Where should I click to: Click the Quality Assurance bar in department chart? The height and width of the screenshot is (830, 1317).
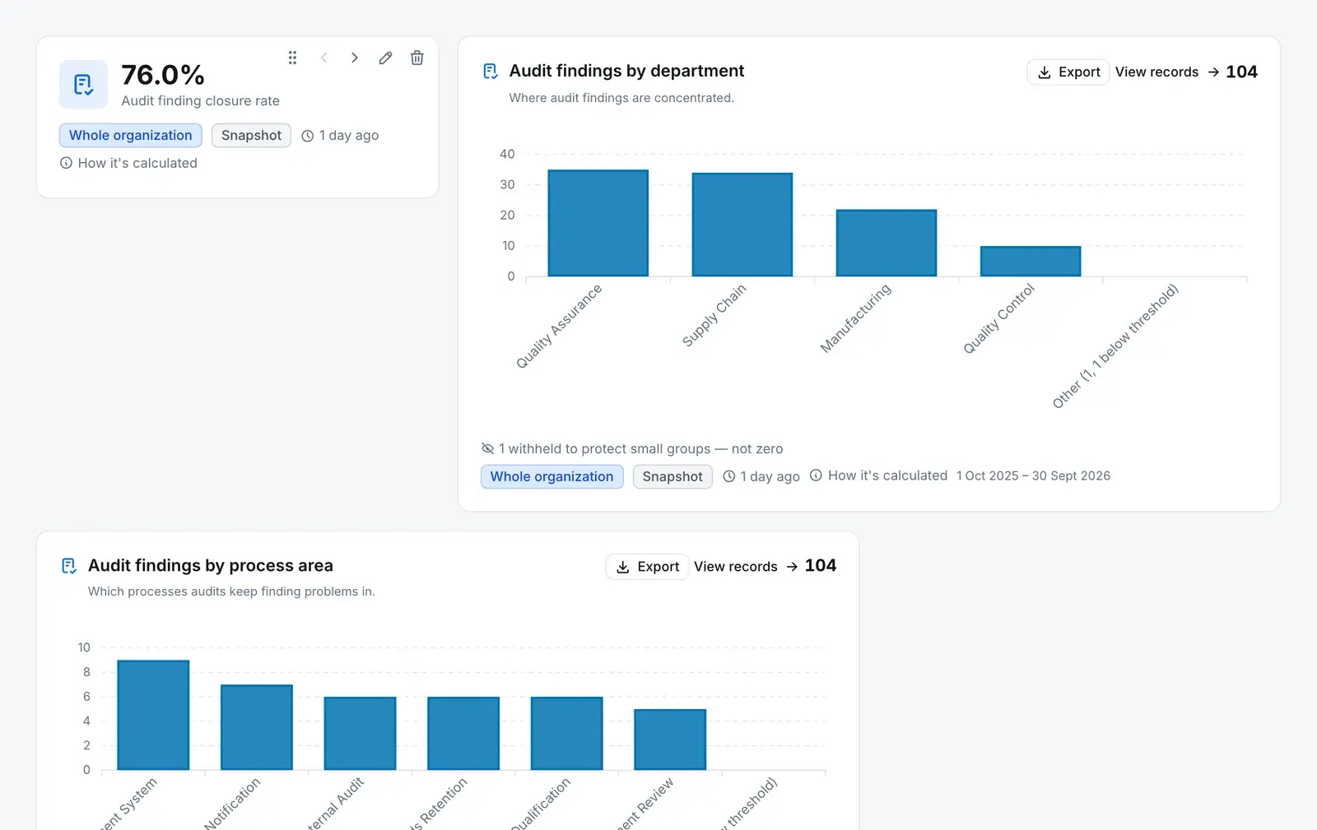(598, 223)
